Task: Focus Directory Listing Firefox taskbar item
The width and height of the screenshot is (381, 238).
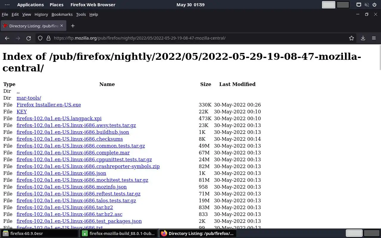Action: click(x=197, y=234)
